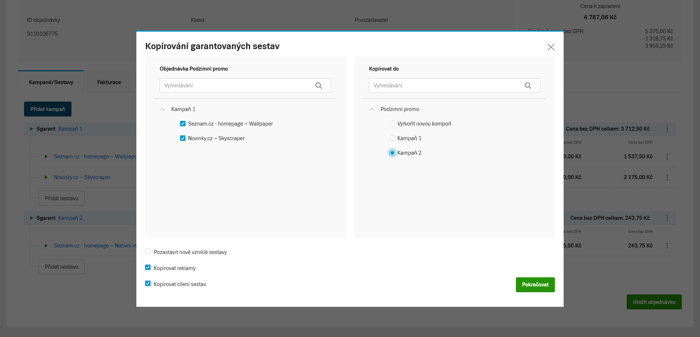Uncheck Seznam.cz - homepage – Wallpaper checkbox
This screenshot has width=700, height=337.
tap(183, 124)
